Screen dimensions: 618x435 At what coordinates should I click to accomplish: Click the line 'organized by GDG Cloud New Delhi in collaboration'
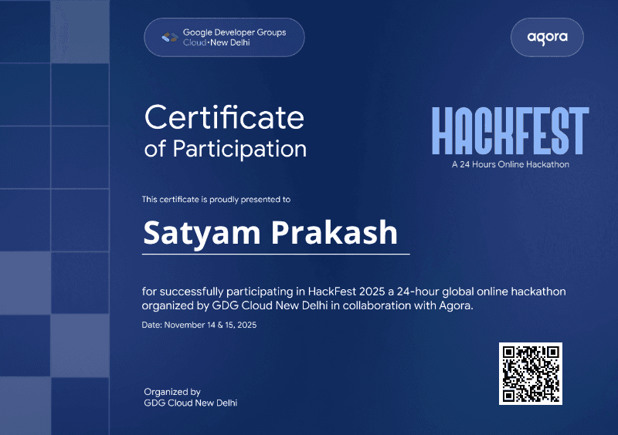tap(307, 306)
